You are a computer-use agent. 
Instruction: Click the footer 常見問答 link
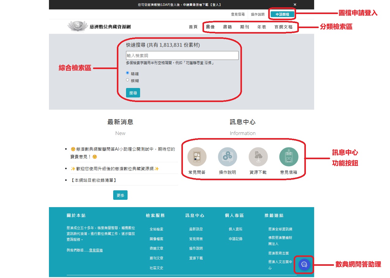click(x=196, y=239)
